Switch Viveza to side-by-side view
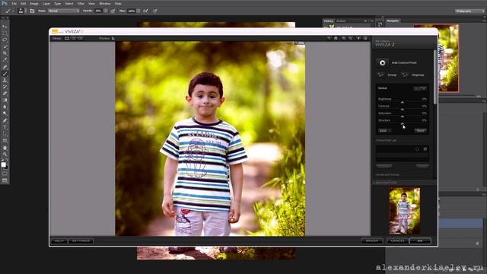 (x=81, y=38)
